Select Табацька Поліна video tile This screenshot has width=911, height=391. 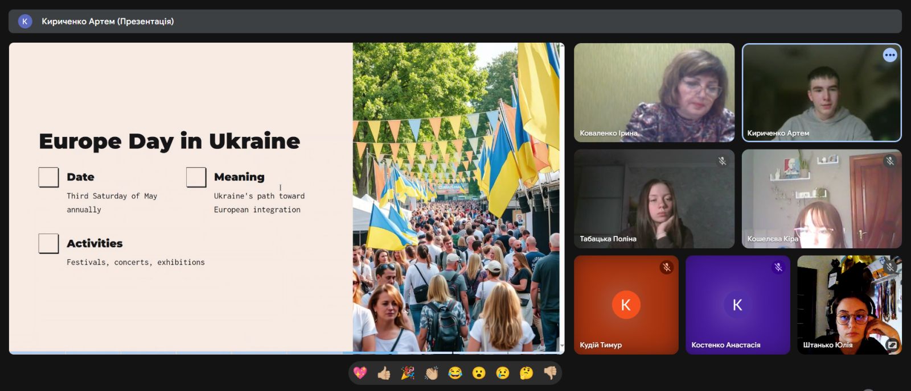[654, 199]
